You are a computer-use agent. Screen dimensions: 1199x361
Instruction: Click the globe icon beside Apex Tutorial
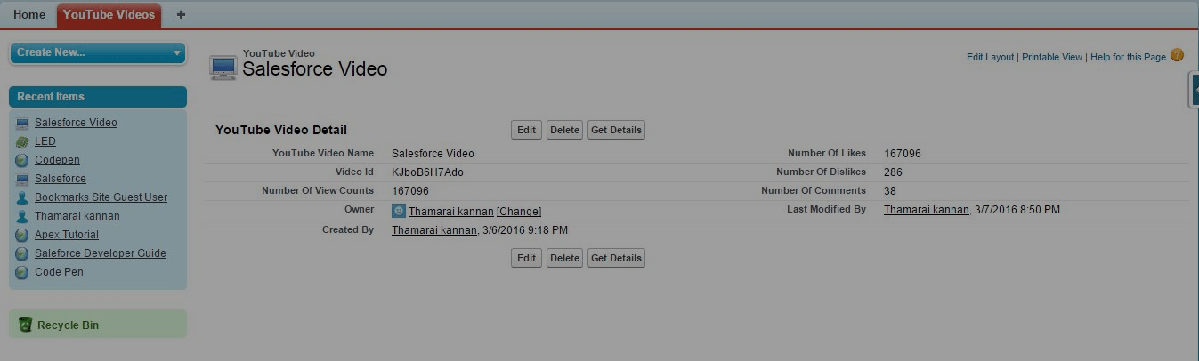pyautogui.click(x=22, y=235)
